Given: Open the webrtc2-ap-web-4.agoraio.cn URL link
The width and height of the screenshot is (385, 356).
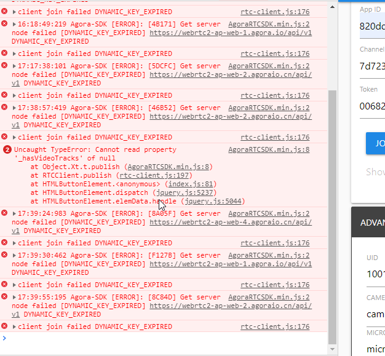Looking at the screenshot, I should pos(231,222).
